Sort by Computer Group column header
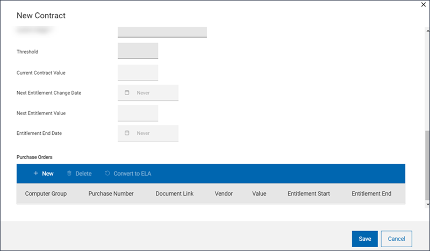 (46, 193)
